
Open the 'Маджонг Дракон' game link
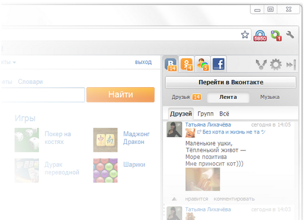coord(136,138)
